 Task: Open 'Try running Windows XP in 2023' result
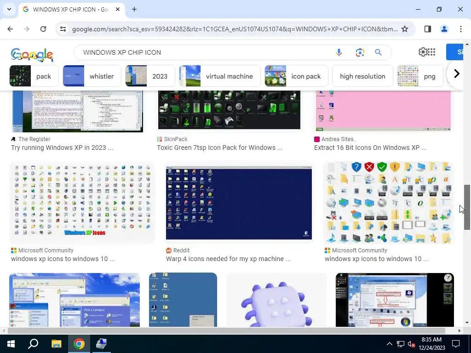coord(62,148)
